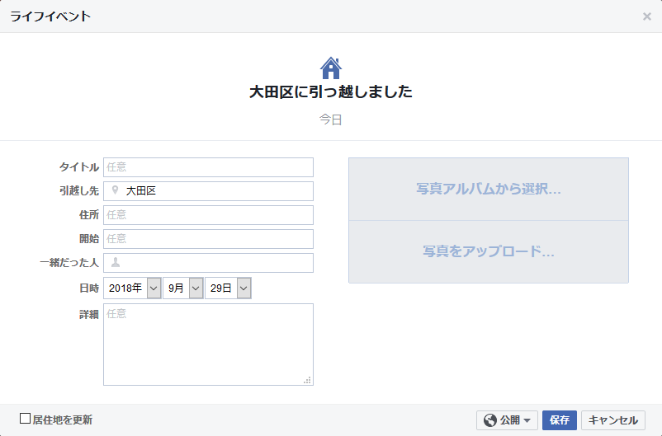Close the ライフイベント dialog with X
The height and width of the screenshot is (436, 662).
646,16
